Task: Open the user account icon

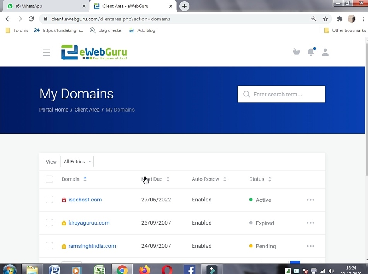Action: [x=325, y=52]
